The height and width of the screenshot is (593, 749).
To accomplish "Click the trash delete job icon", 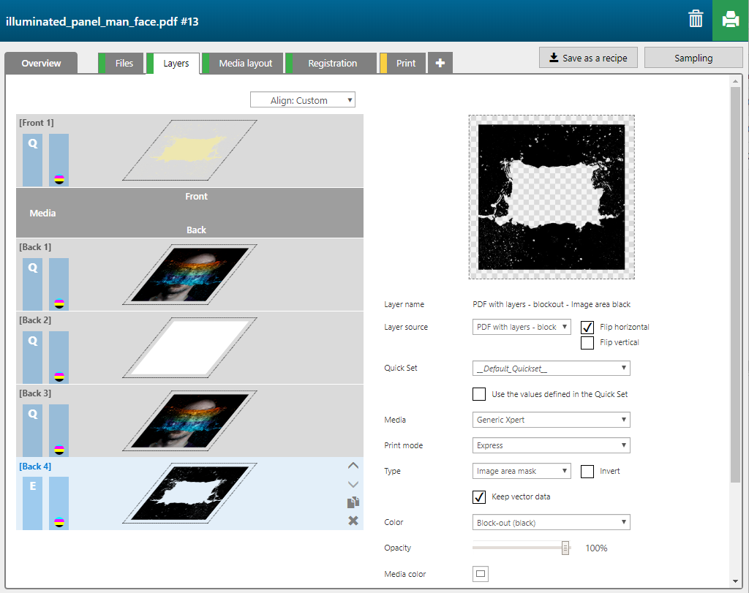I will (x=696, y=20).
